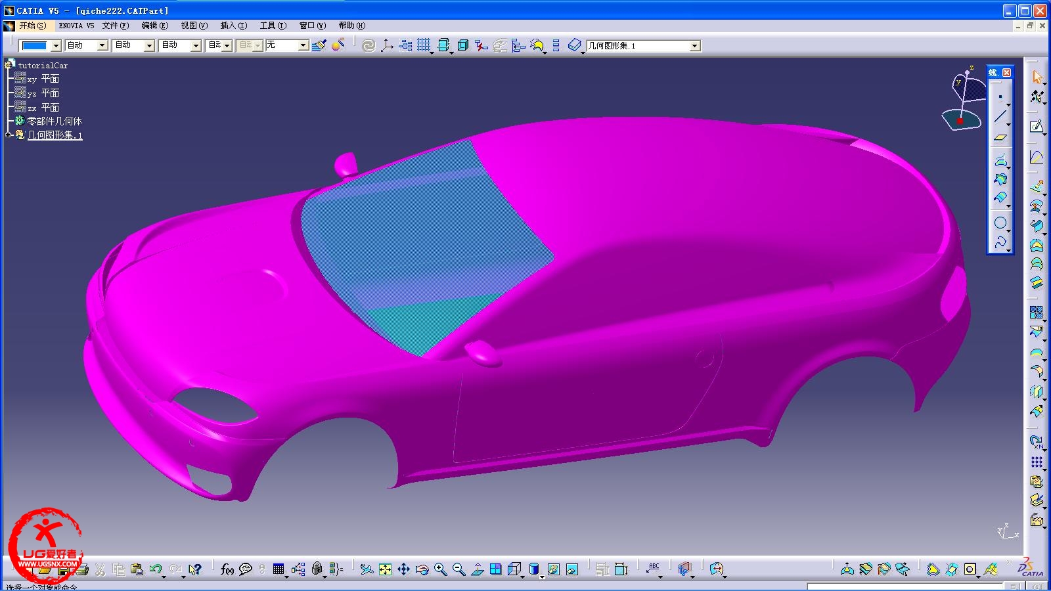Click the Work on Support grid icon
This screenshot has width=1051, height=591.
click(x=424, y=45)
